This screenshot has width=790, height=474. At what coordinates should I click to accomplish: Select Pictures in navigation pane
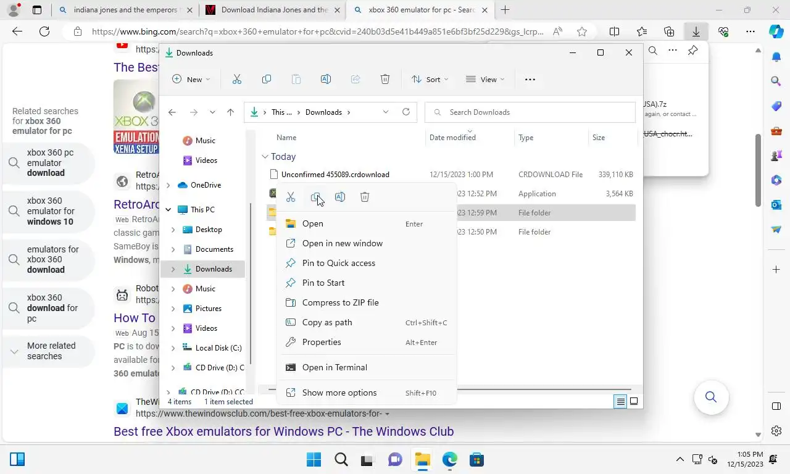coord(209,309)
